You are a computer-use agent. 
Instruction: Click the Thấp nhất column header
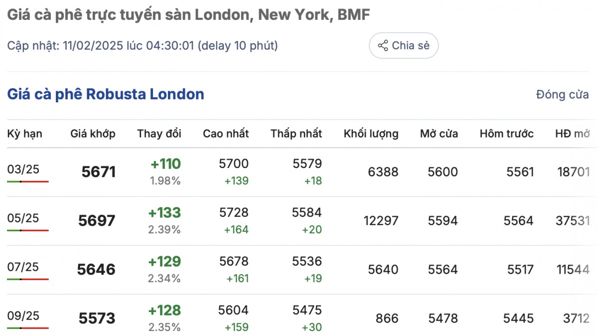[296, 134]
